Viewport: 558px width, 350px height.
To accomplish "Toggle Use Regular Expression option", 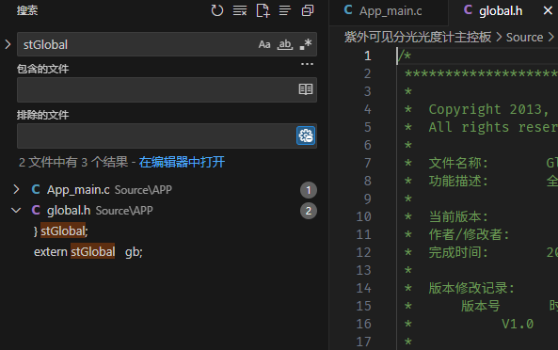I will (306, 44).
